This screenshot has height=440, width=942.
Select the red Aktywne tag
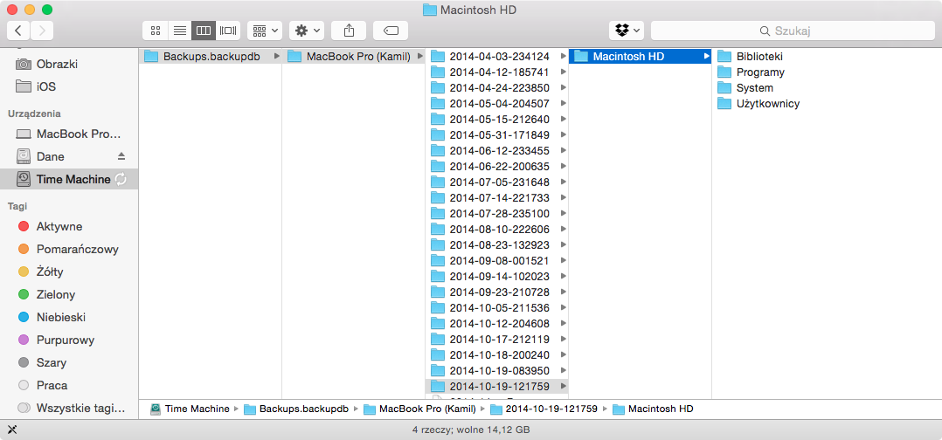coord(69,226)
